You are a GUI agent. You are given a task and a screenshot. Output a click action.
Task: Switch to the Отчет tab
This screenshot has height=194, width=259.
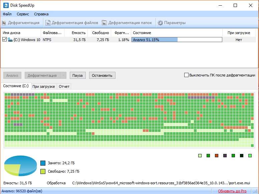point(64,86)
